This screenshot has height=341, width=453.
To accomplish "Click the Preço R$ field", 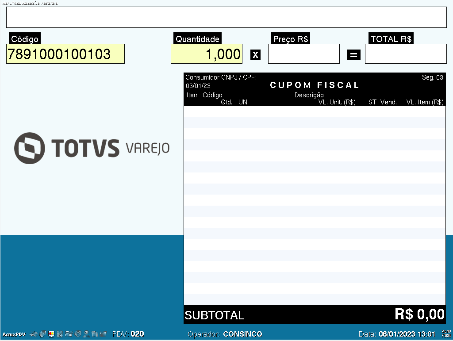I will [303, 54].
